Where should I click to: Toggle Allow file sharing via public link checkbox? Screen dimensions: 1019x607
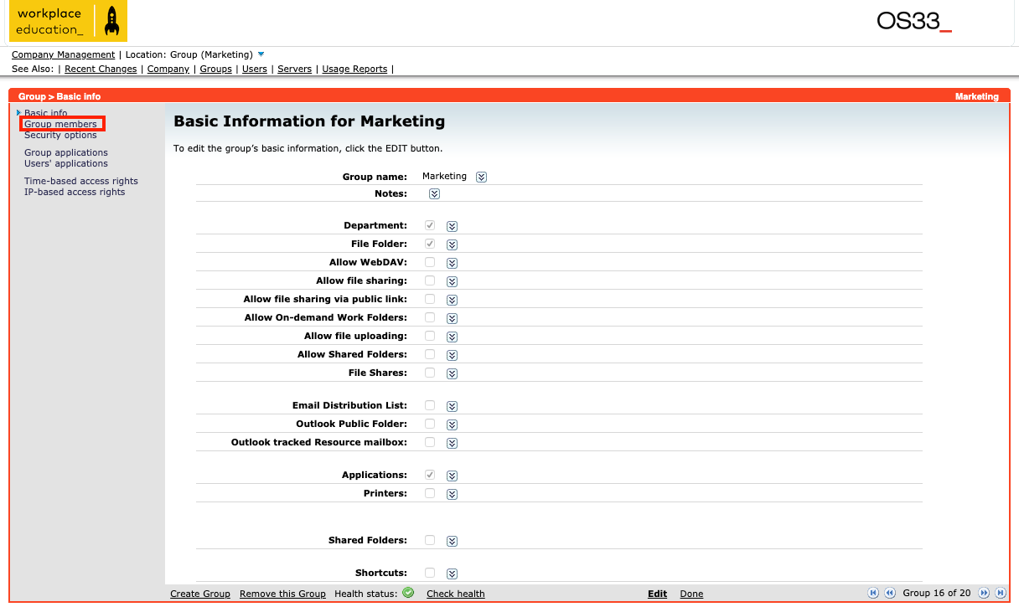pos(430,299)
